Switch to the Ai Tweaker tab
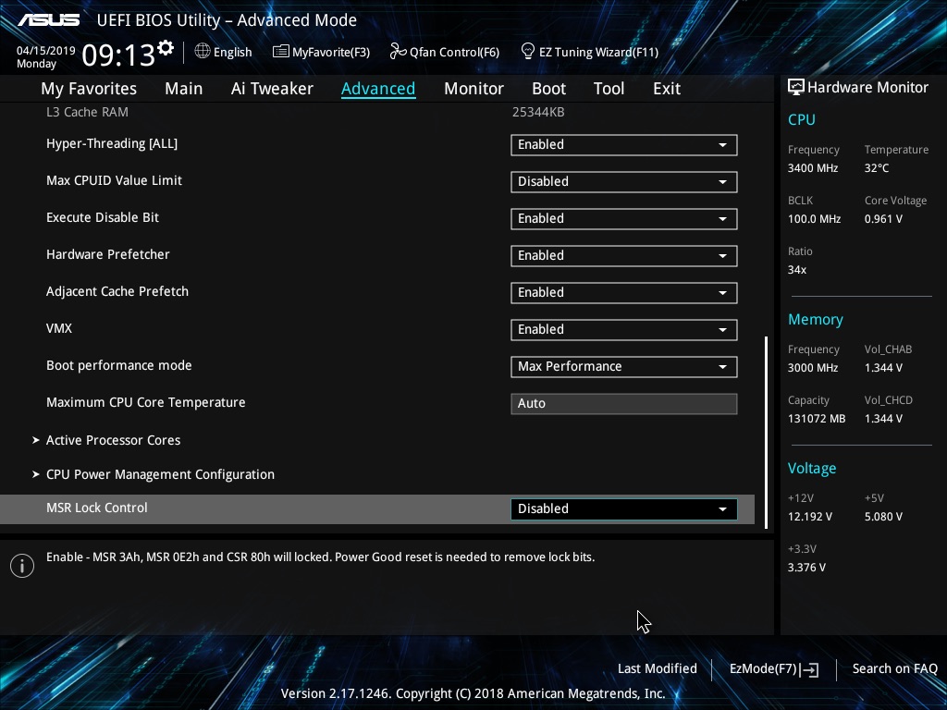 point(272,89)
